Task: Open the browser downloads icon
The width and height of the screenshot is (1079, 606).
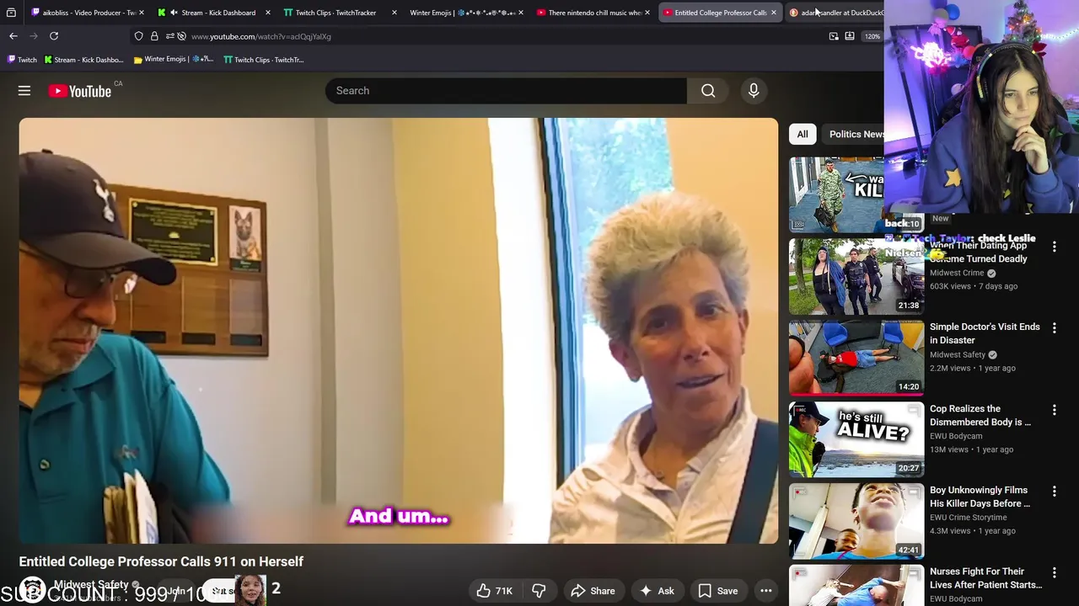Action: [850, 36]
